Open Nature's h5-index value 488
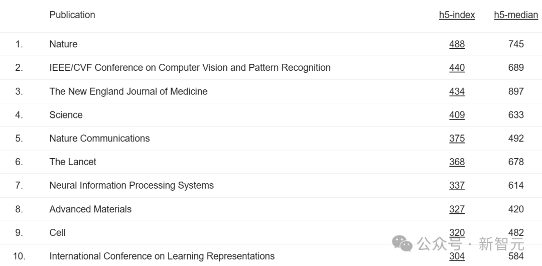 pos(457,44)
